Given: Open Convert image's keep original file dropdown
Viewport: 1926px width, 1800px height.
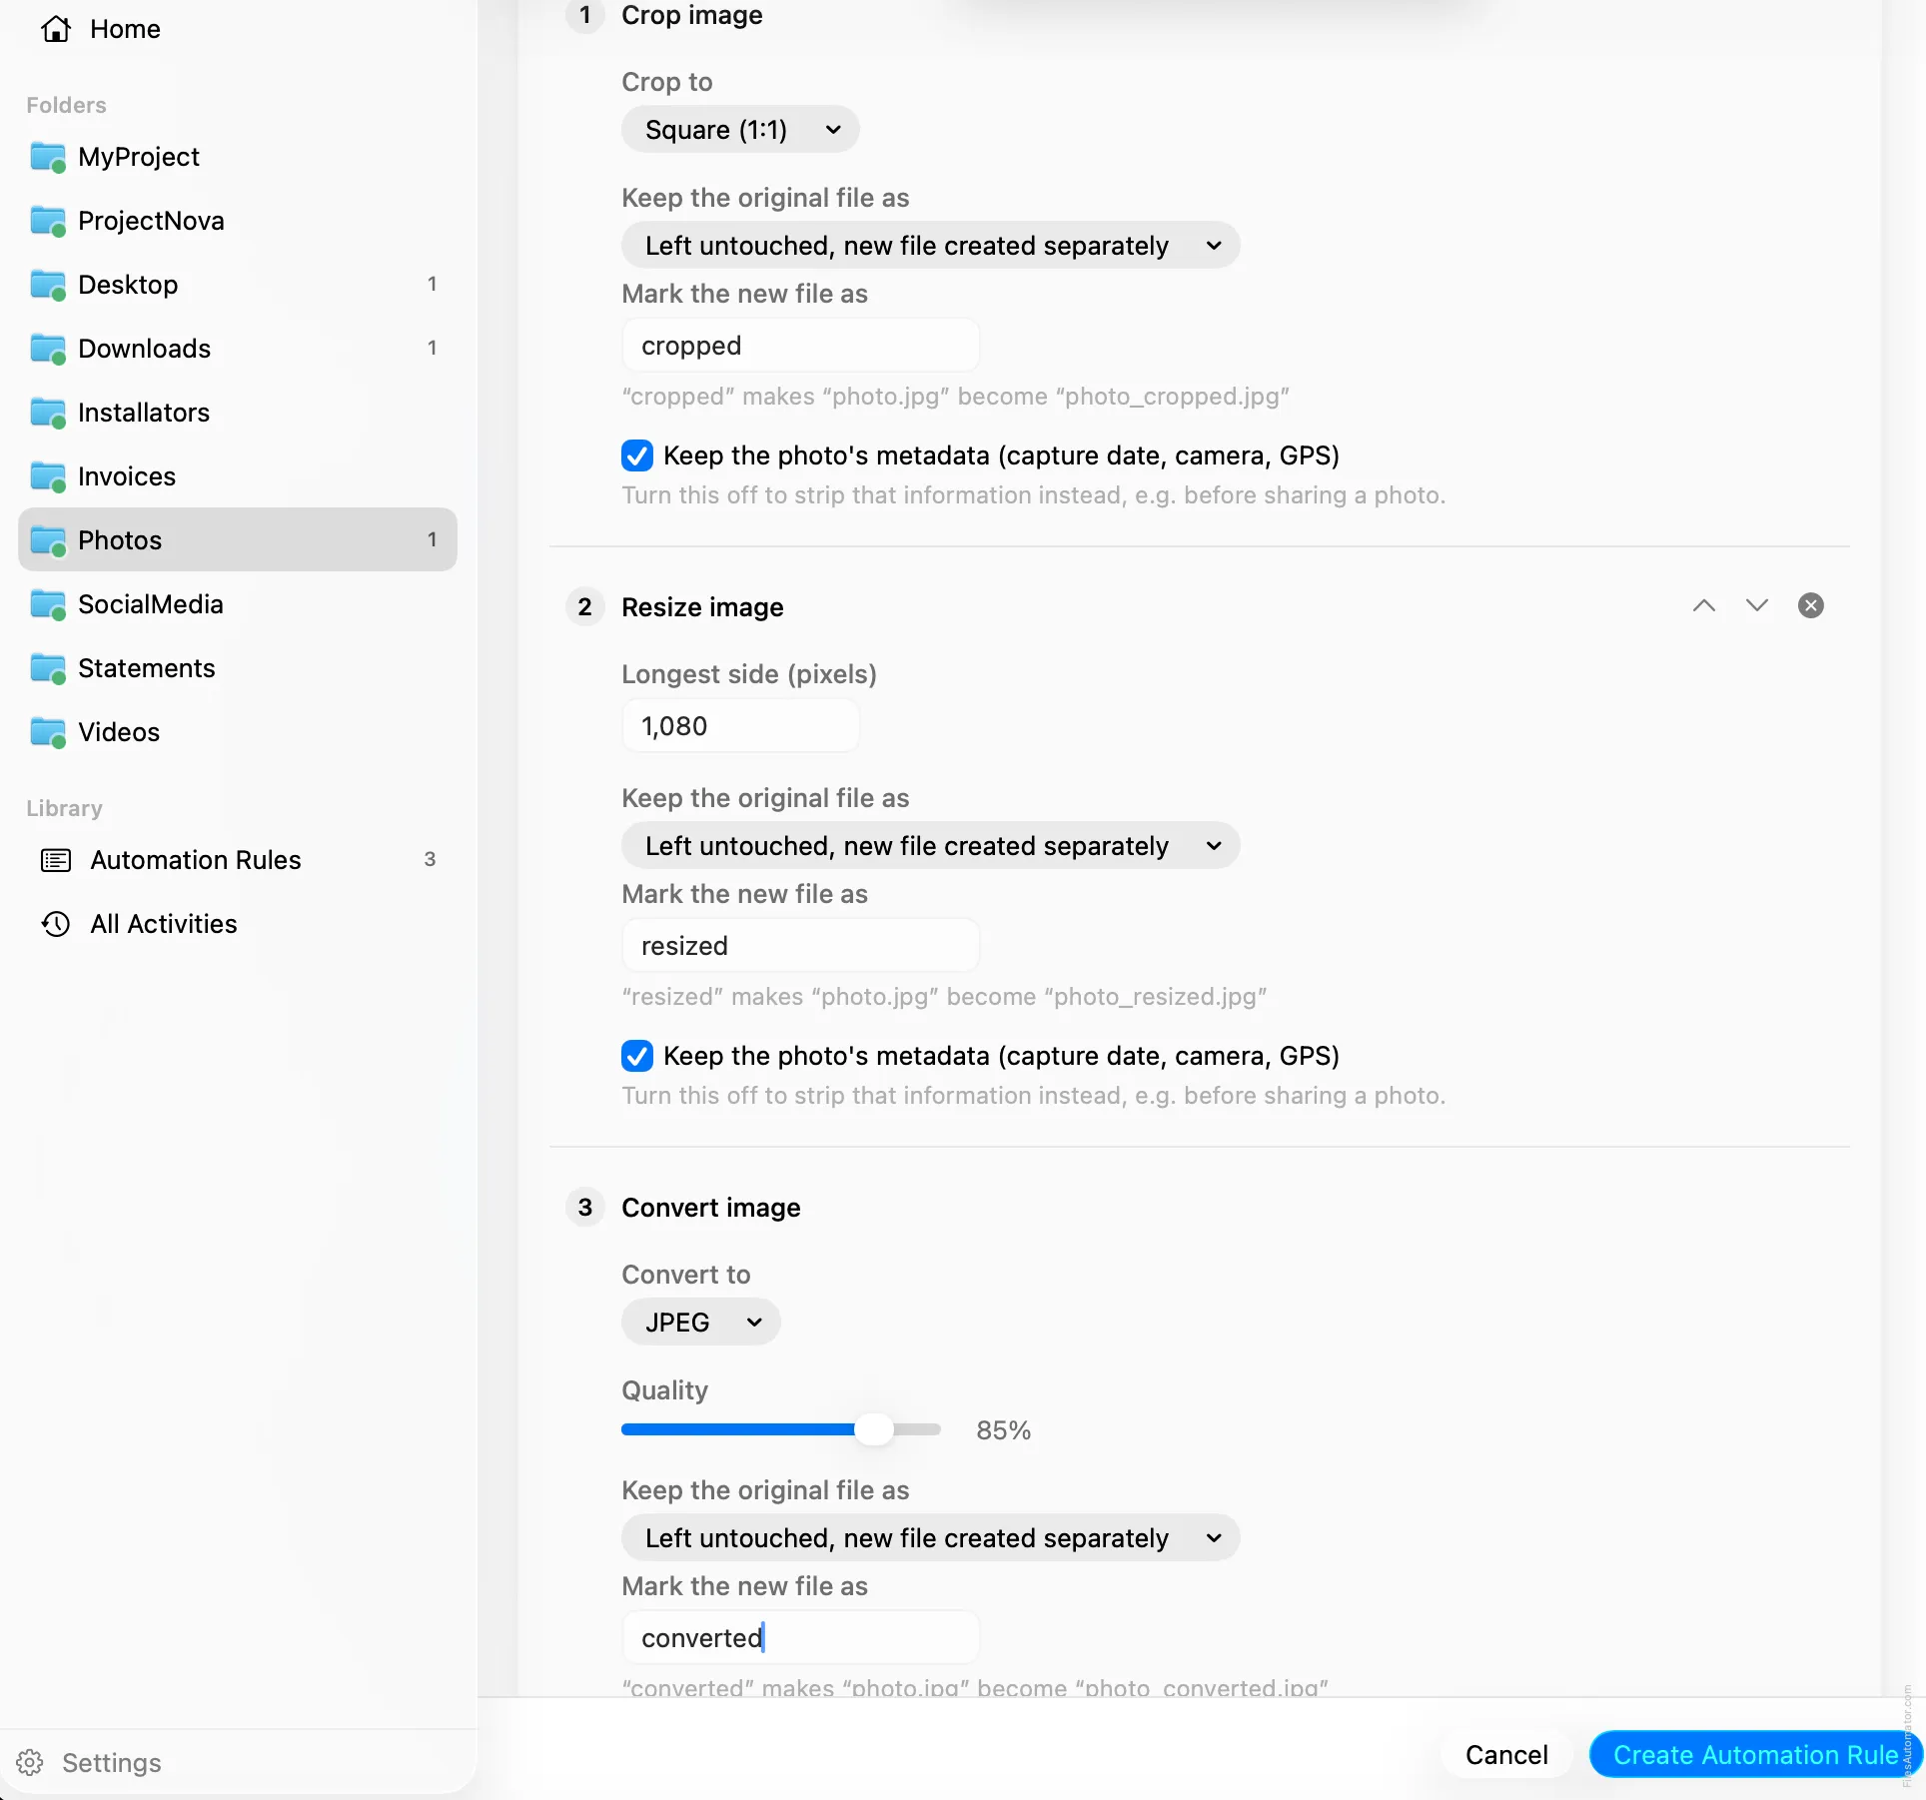Looking at the screenshot, I should point(930,1538).
